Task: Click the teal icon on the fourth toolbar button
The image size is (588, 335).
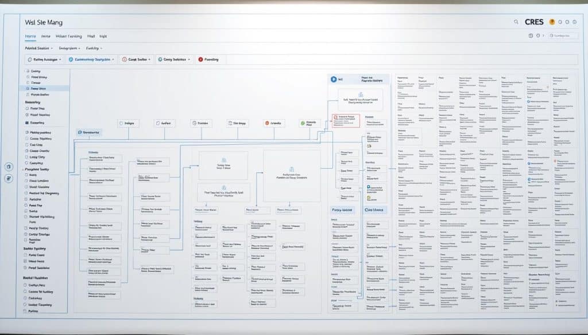Action: click(x=160, y=60)
